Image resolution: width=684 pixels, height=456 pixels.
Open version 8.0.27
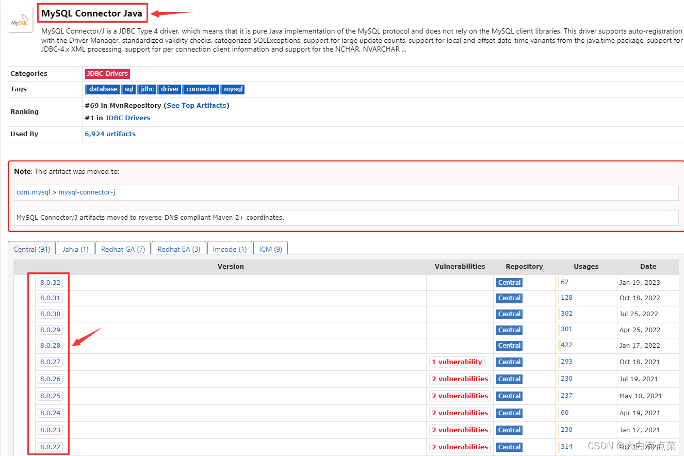pos(50,362)
